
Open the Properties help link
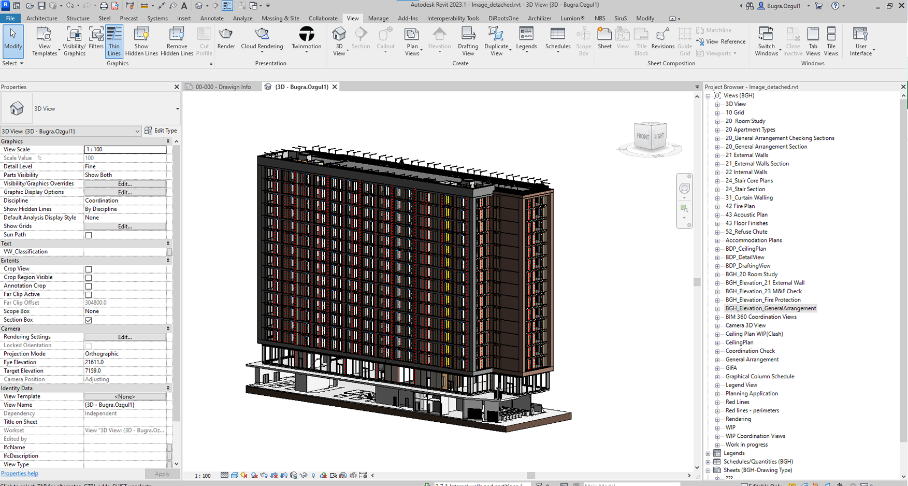(x=20, y=474)
